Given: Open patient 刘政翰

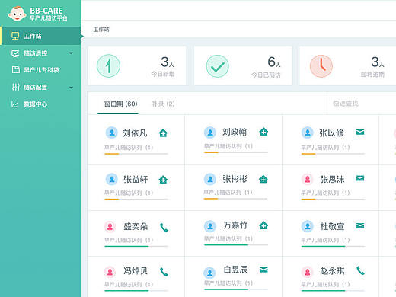Looking at the screenshot, I should tap(235, 132).
